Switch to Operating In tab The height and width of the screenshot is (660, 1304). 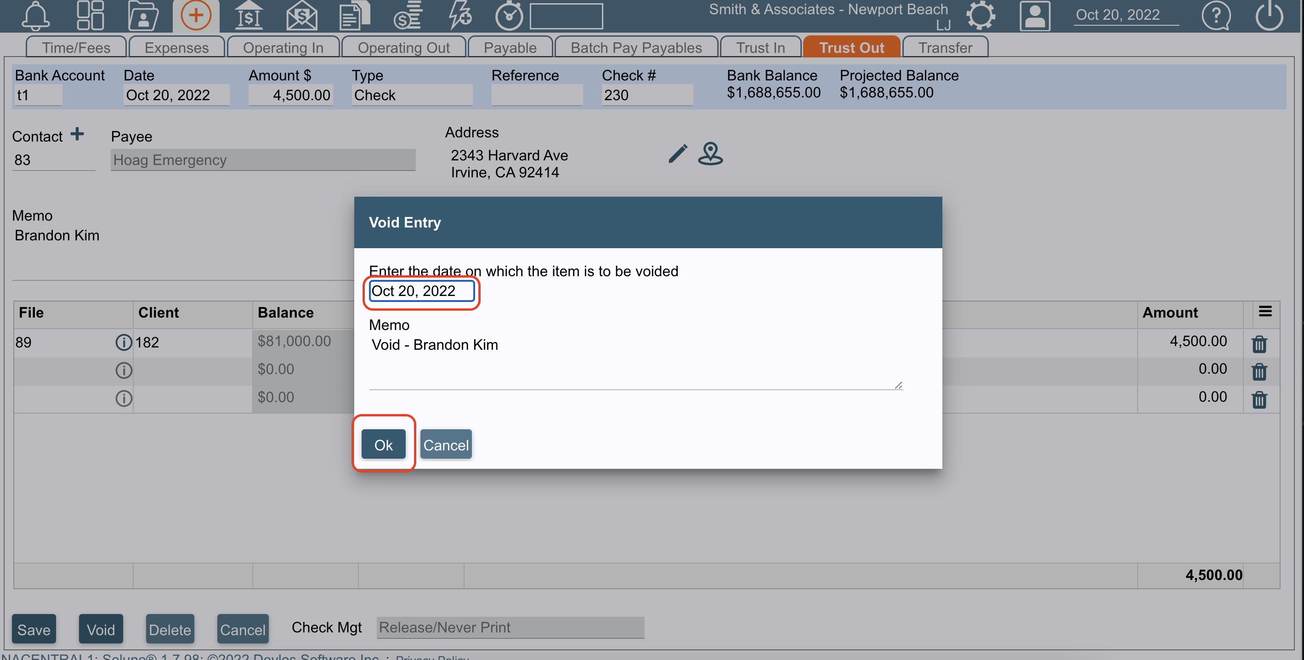click(283, 47)
